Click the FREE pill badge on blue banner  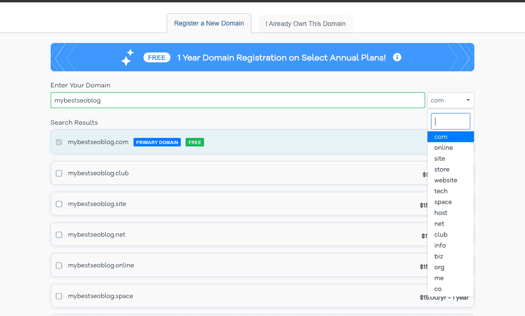coord(157,58)
